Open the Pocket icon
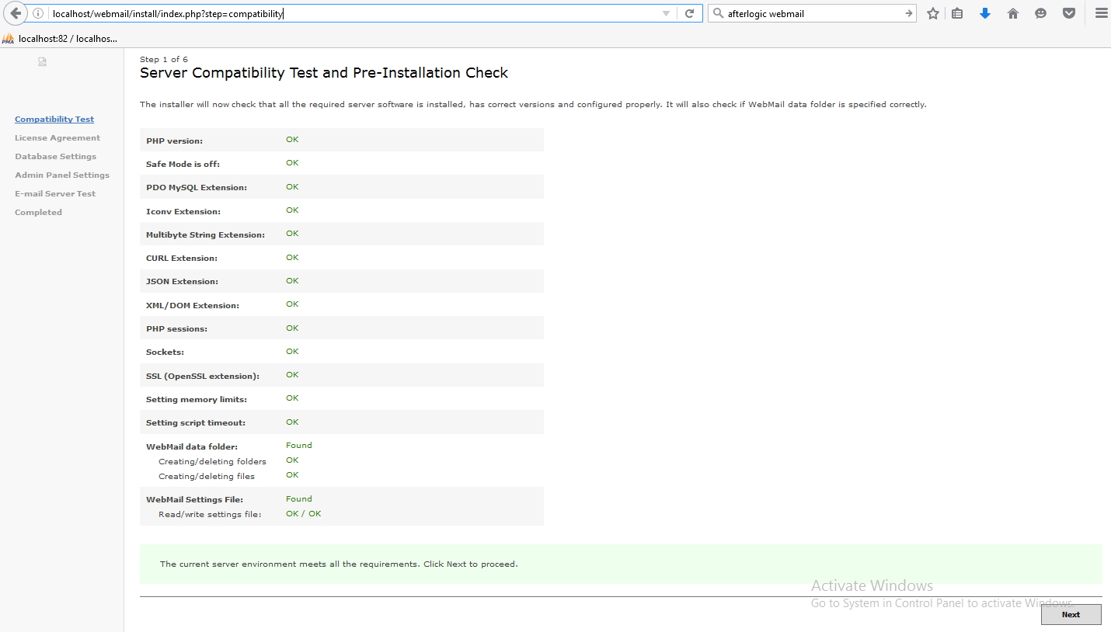Screen dimensions: 1111x632 pyautogui.click(x=1069, y=13)
